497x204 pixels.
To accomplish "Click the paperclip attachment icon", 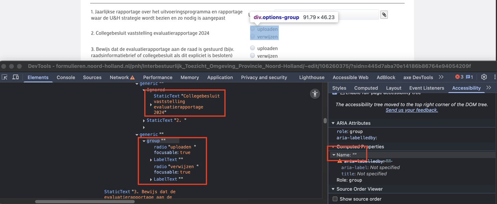I will [384, 15].
